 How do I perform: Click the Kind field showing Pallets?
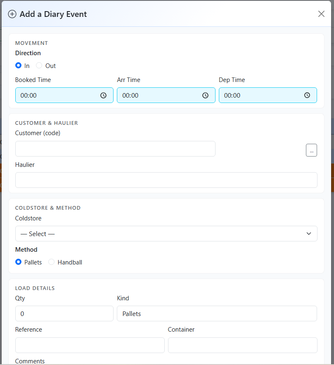click(x=217, y=314)
